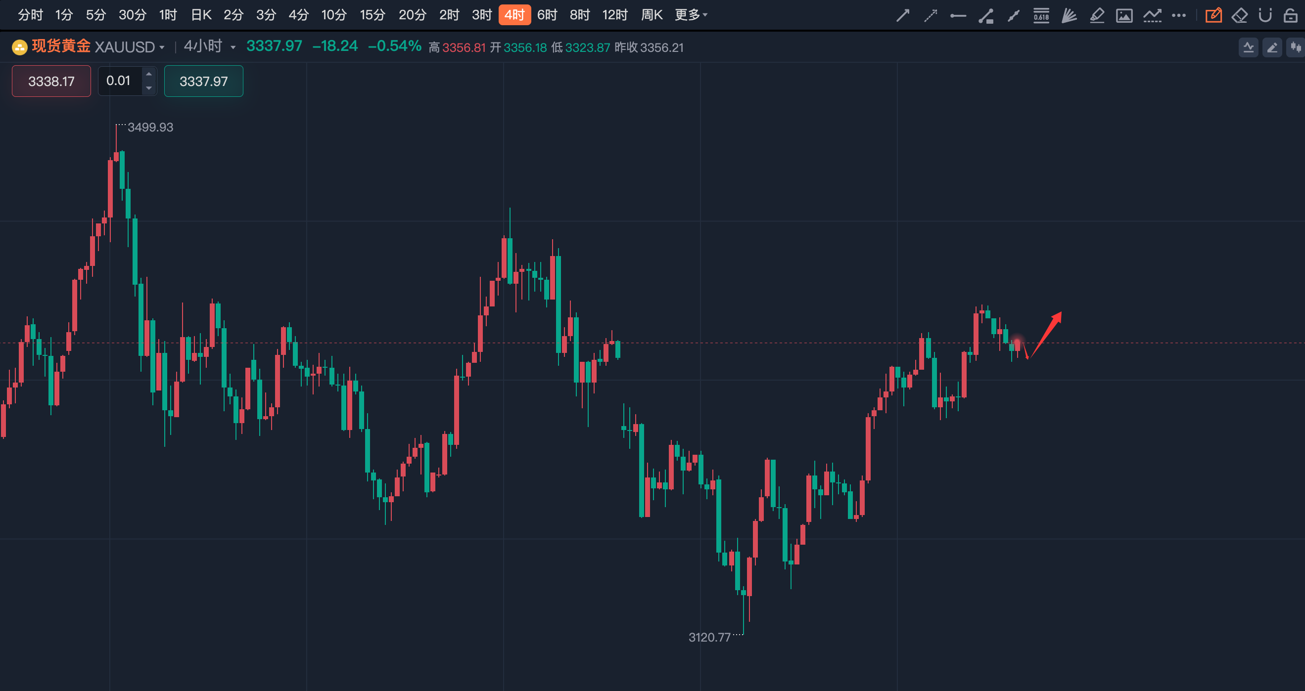Select the highlighter marker tool
The image size is (1305, 691).
click(1097, 16)
